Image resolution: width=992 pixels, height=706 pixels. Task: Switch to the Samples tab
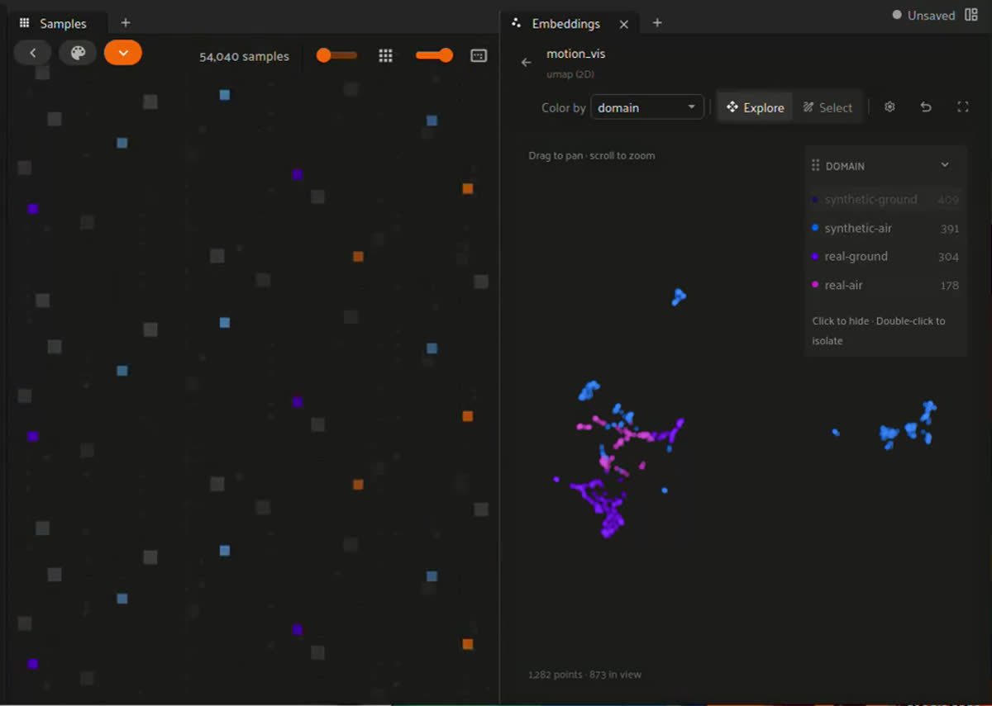coord(54,24)
